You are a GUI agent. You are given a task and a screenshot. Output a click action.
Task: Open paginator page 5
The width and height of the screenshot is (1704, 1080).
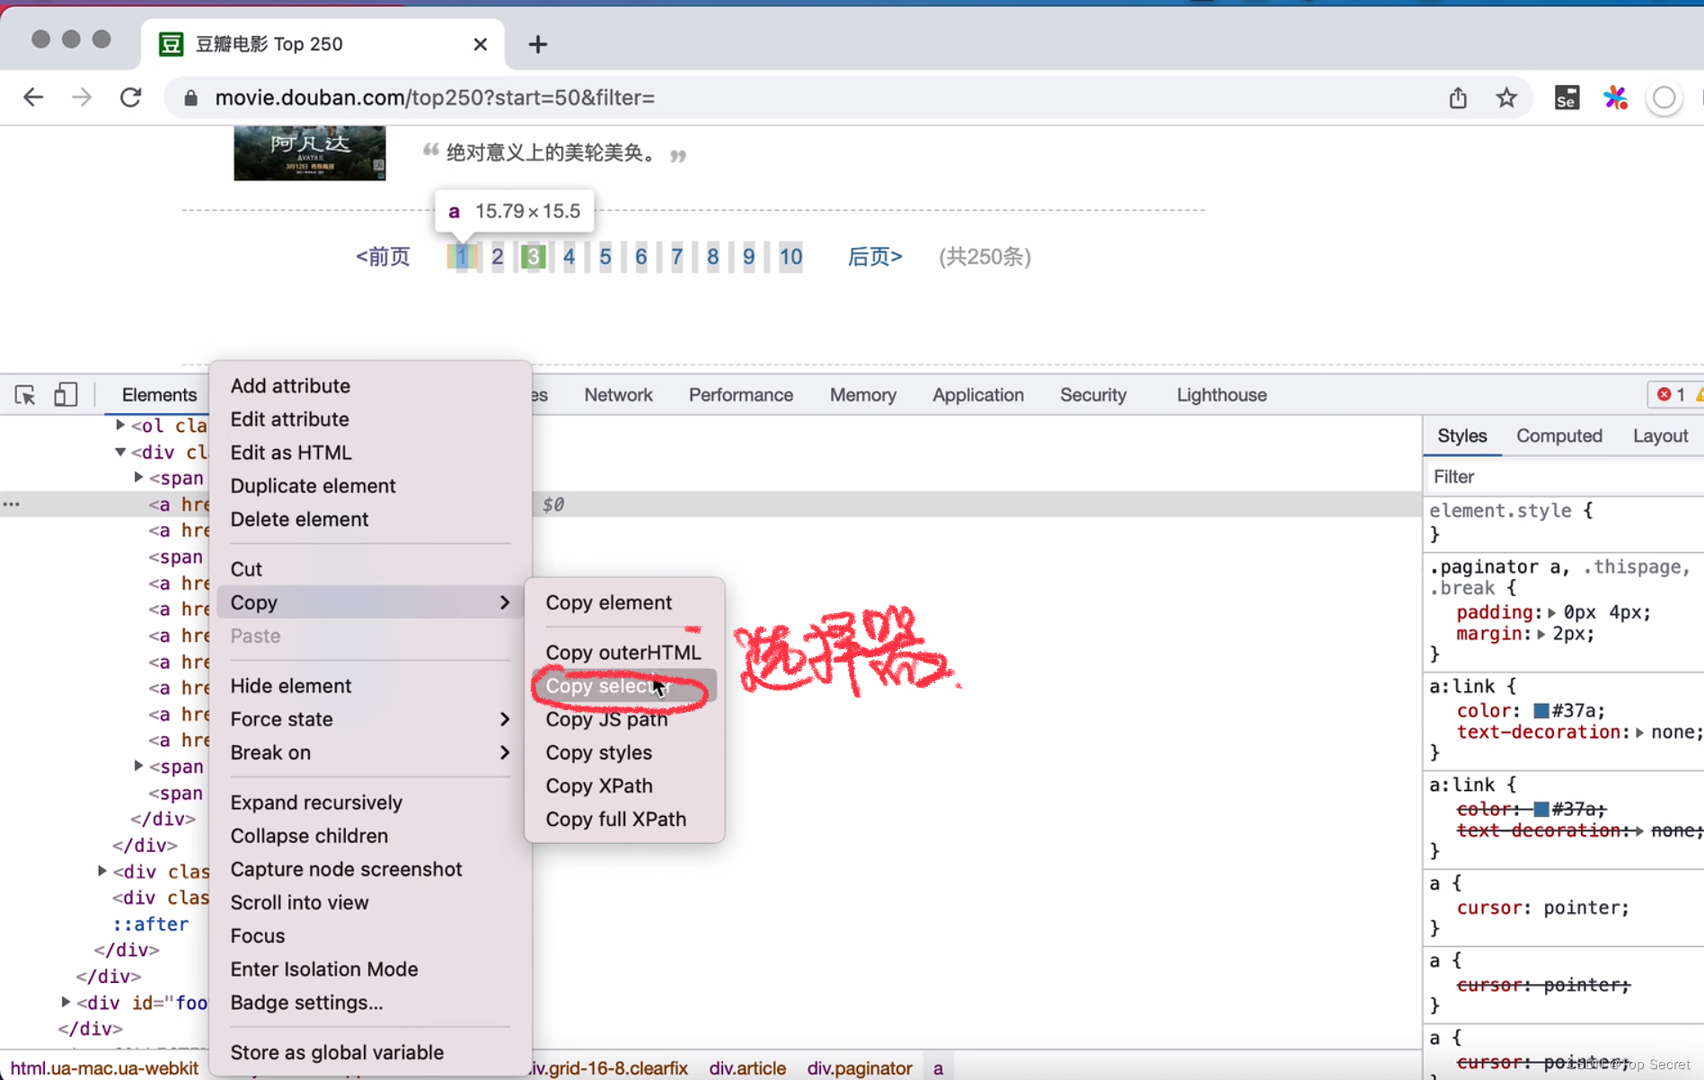605,257
